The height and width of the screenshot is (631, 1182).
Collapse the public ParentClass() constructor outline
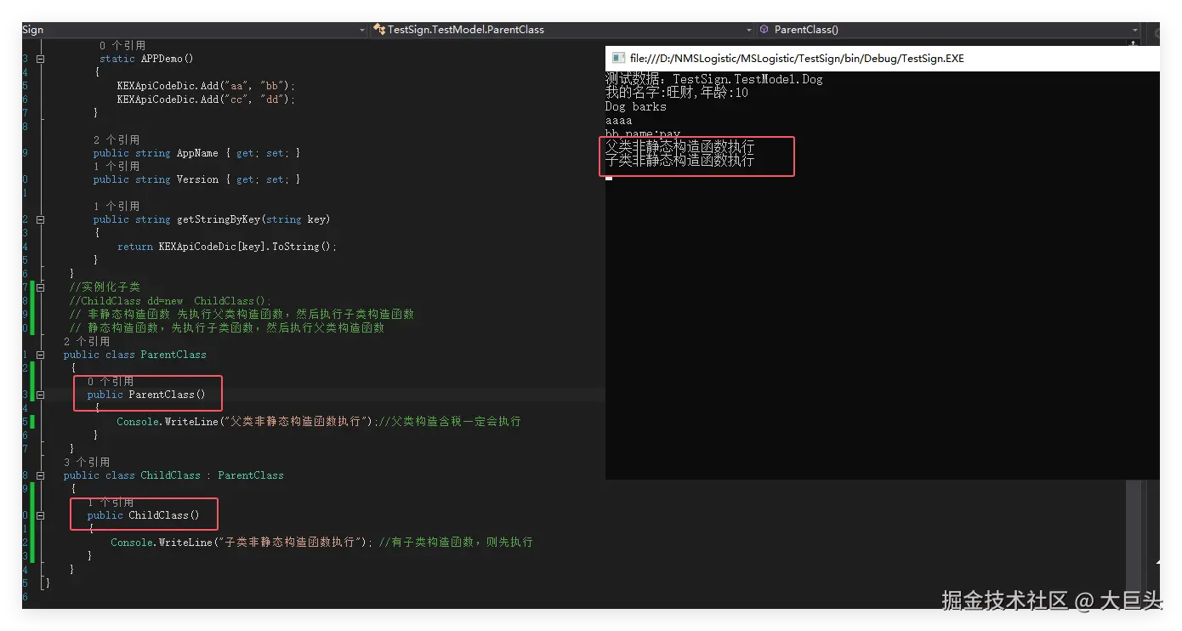(x=40, y=395)
